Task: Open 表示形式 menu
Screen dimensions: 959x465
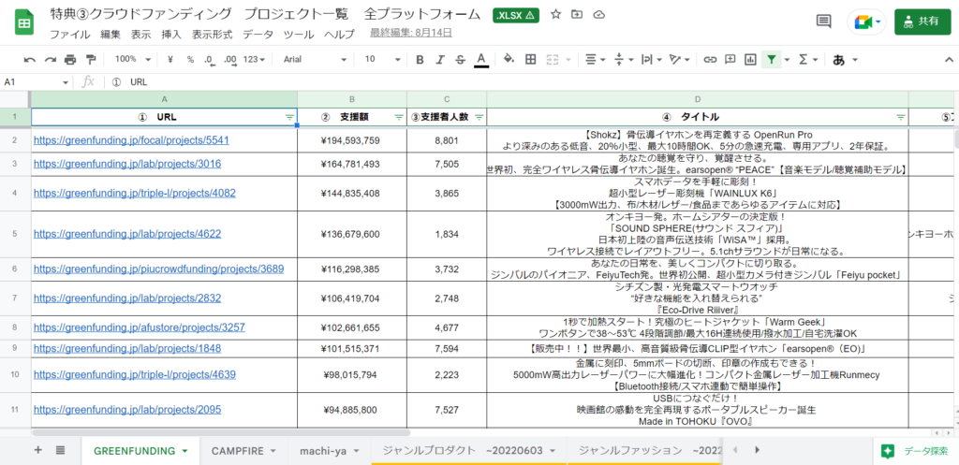Action: [x=212, y=35]
